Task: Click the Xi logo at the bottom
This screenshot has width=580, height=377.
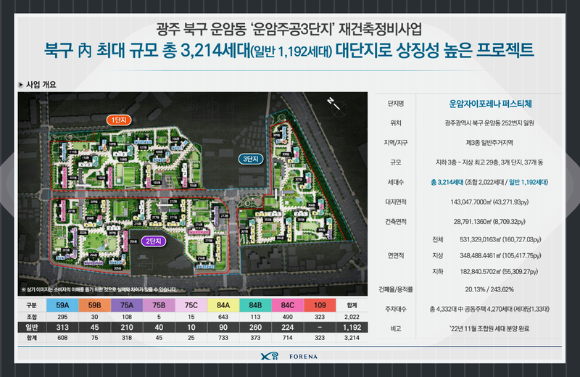Action: pyautogui.click(x=269, y=356)
